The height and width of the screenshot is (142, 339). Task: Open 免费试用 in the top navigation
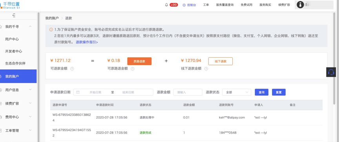[x=246, y=5]
